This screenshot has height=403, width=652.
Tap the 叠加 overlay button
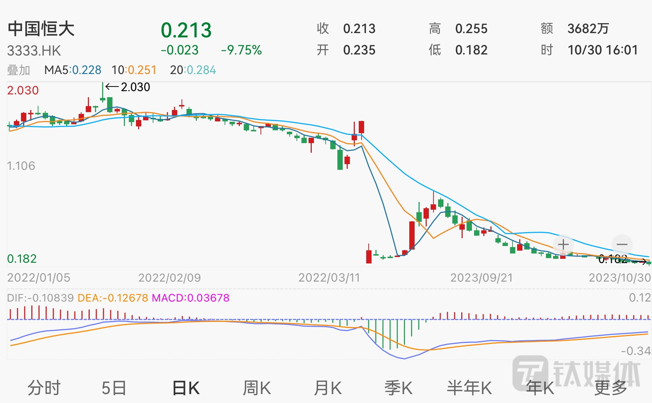coord(19,70)
